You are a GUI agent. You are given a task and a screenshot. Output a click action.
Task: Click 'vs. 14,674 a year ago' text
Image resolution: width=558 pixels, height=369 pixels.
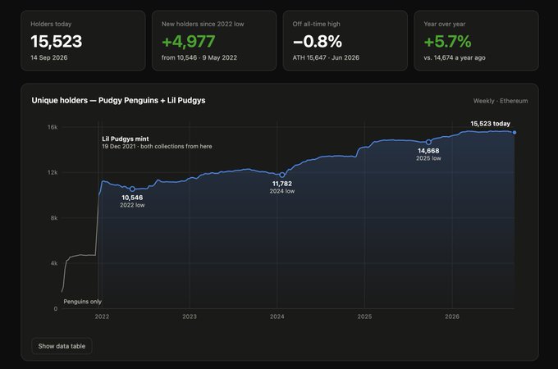[455, 57]
